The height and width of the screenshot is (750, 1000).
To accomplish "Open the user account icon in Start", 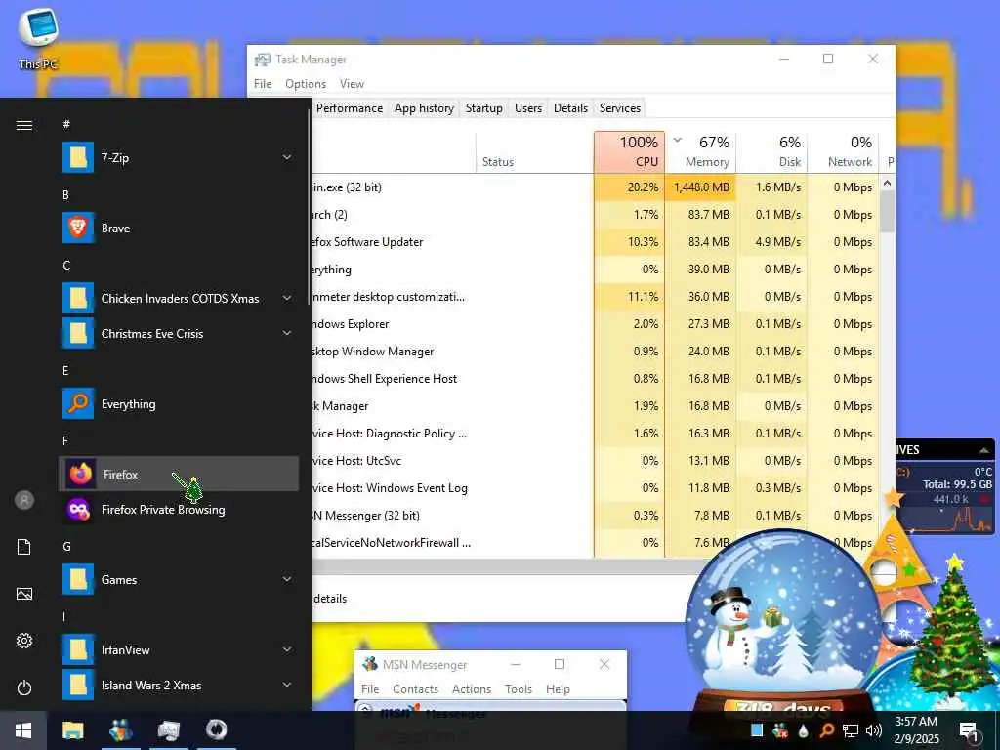I will 24,500.
